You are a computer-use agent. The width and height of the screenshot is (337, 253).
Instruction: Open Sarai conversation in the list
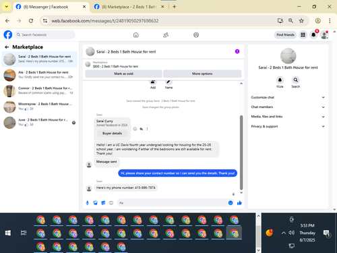(x=40, y=59)
